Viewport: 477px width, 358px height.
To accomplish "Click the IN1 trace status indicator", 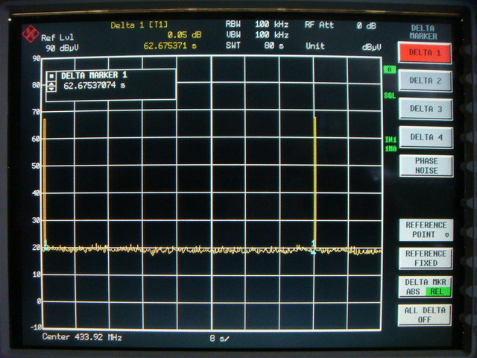I will click(x=391, y=139).
